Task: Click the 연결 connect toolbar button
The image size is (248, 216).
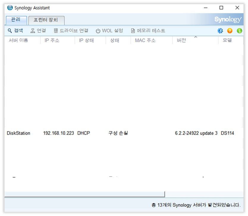Action: [38, 31]
